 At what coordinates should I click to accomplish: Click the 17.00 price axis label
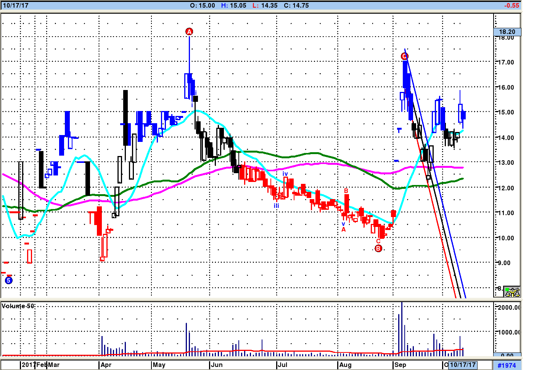(x=507, y=62)
